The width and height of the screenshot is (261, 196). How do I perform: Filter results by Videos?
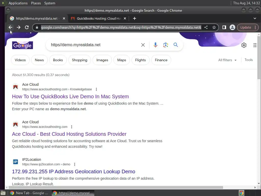coord(20,60)
